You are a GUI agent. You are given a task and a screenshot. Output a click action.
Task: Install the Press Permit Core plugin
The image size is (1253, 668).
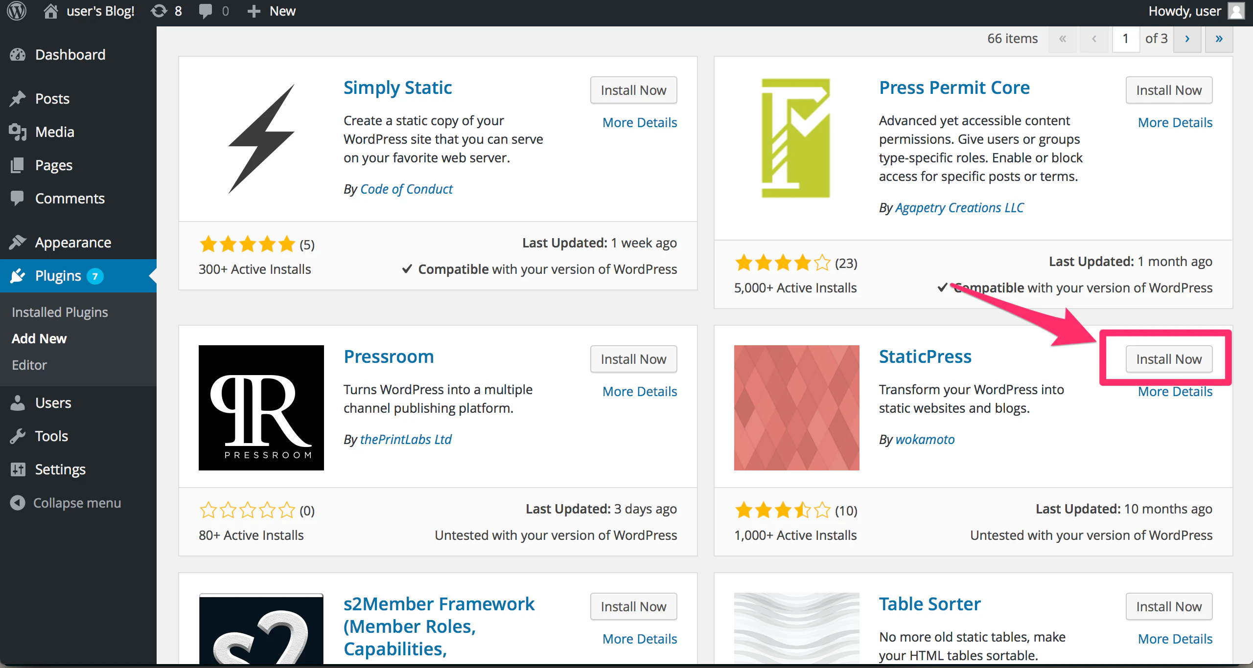(x=1169, y=90)
